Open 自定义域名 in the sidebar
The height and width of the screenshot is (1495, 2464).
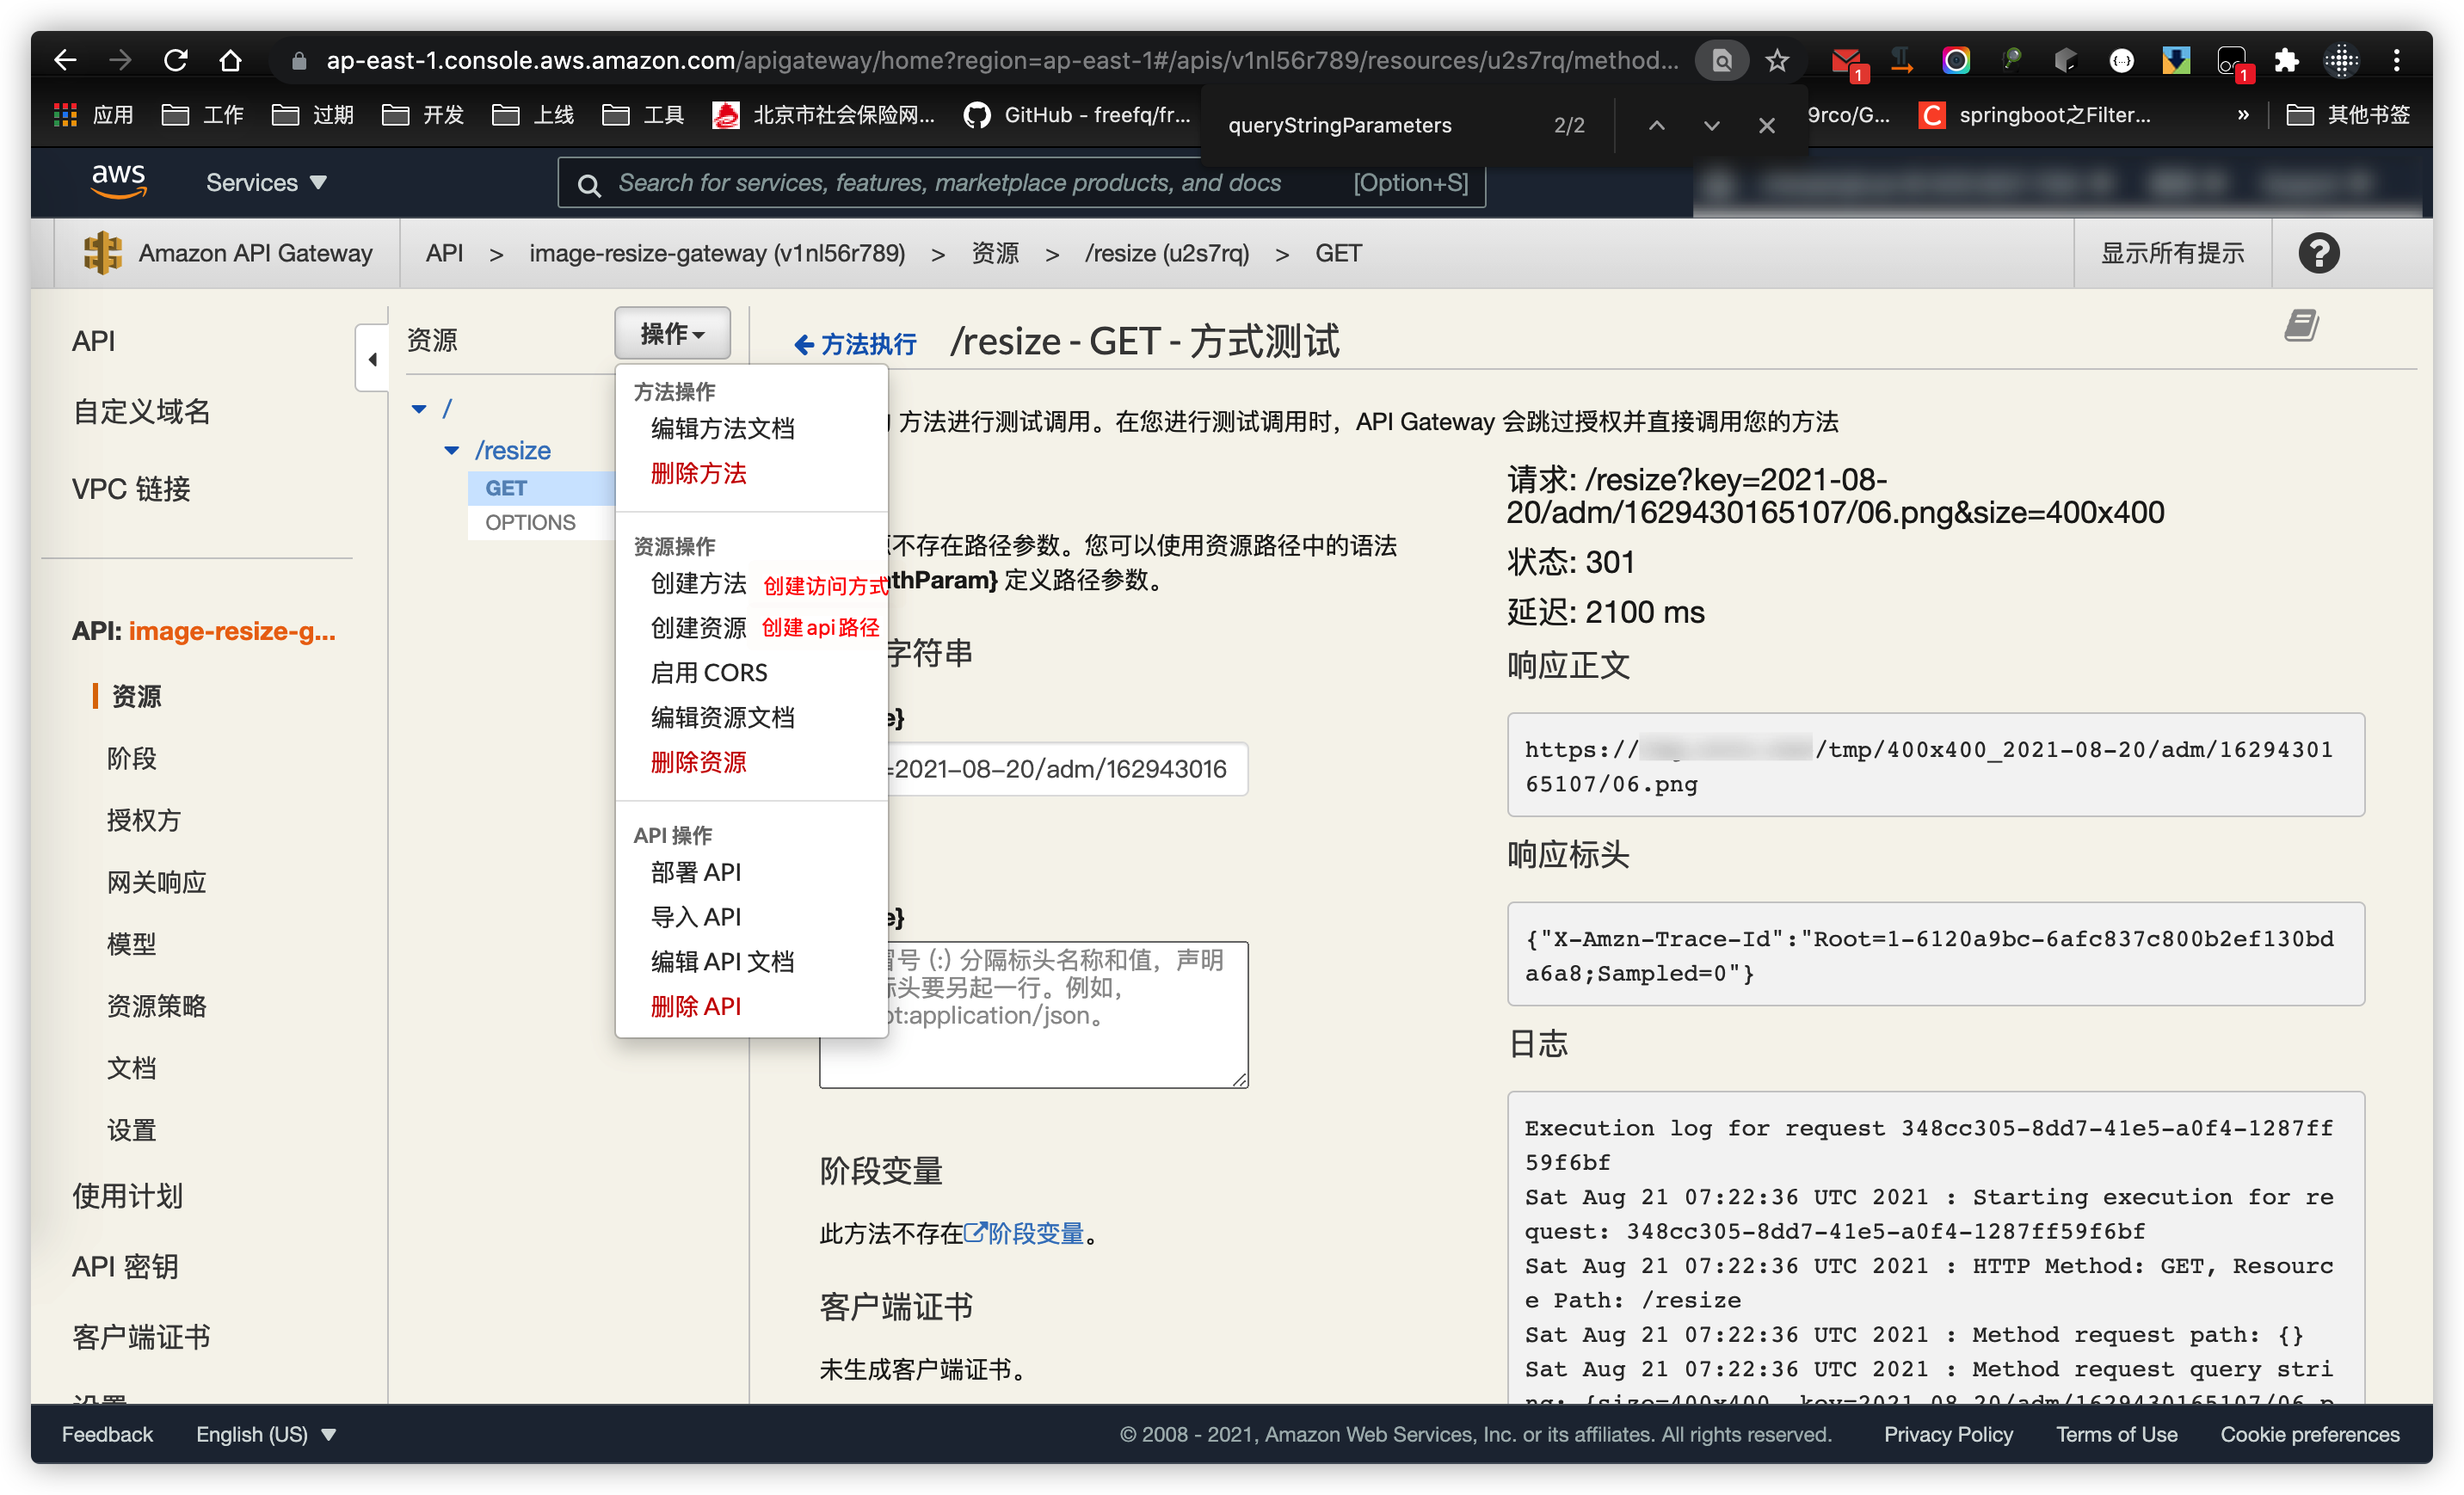coord(141,411)
